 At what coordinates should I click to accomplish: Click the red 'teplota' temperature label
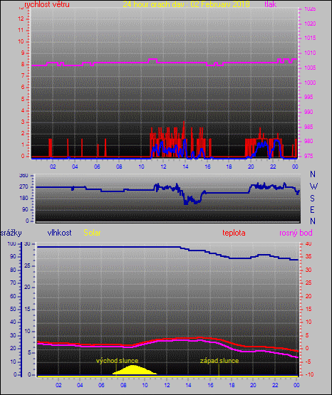234,233
